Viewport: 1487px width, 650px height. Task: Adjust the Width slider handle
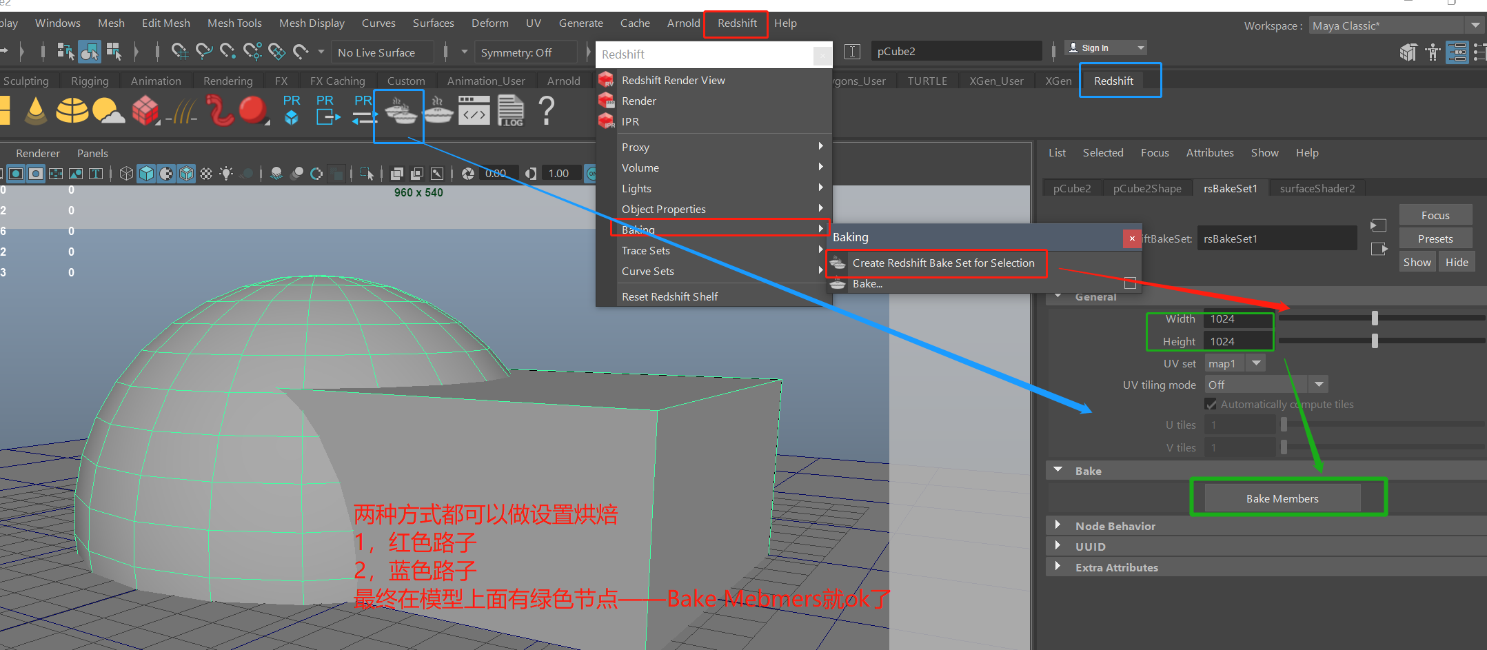[x=1375, y=318]
